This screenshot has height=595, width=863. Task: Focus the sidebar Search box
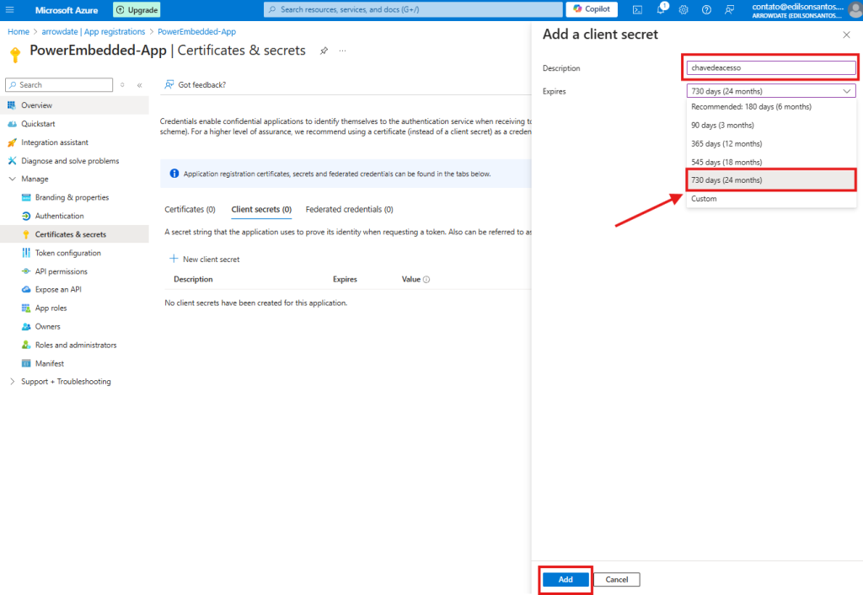tap(59, 85)
